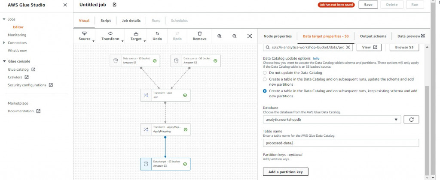Open the Source dropdown menu

click(85, 36)
